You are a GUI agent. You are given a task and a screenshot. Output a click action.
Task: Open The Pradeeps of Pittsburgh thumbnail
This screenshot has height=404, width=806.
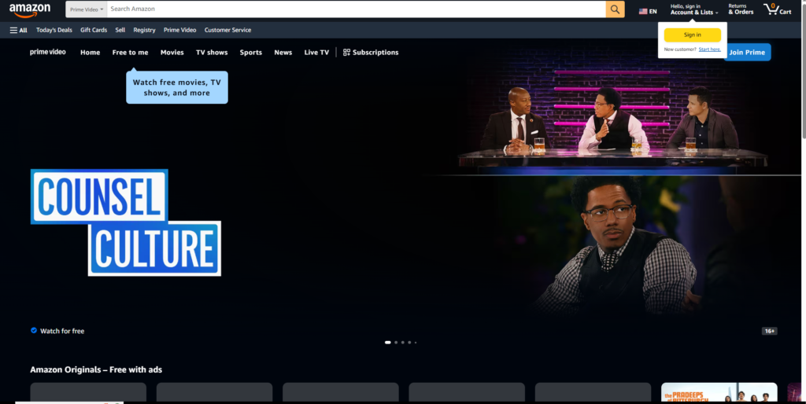click(719, 393)
